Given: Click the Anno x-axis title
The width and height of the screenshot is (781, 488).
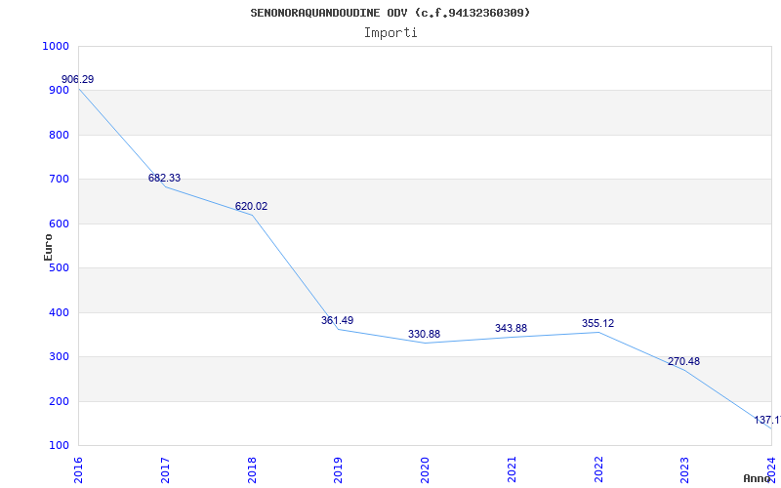Looking at the screenshot, I should (758, 479).
